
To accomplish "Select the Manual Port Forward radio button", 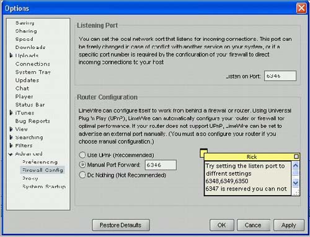I will 82,165.
